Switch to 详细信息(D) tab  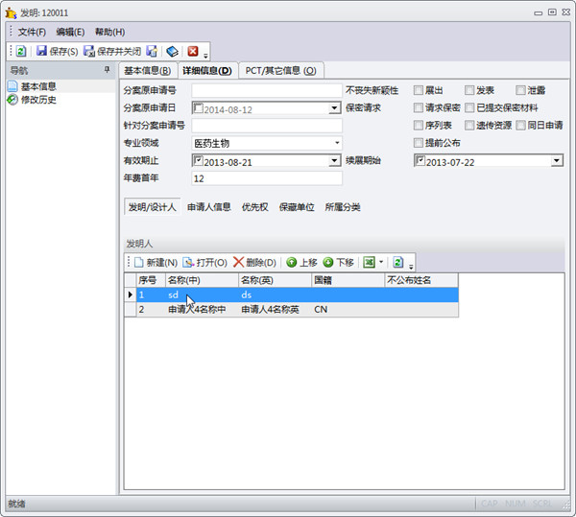pyautogui.click(x=207, y=70)
